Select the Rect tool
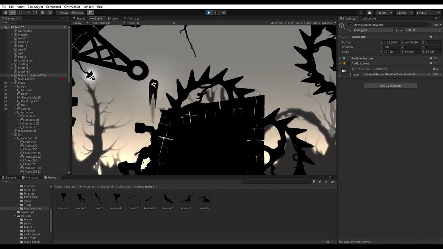Screen dimensions: 443x249 35,13
